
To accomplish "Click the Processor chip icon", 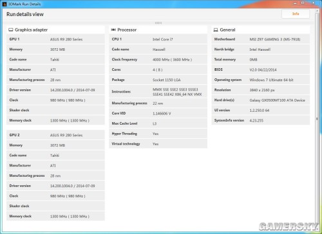I will click(x=113, y=30).
